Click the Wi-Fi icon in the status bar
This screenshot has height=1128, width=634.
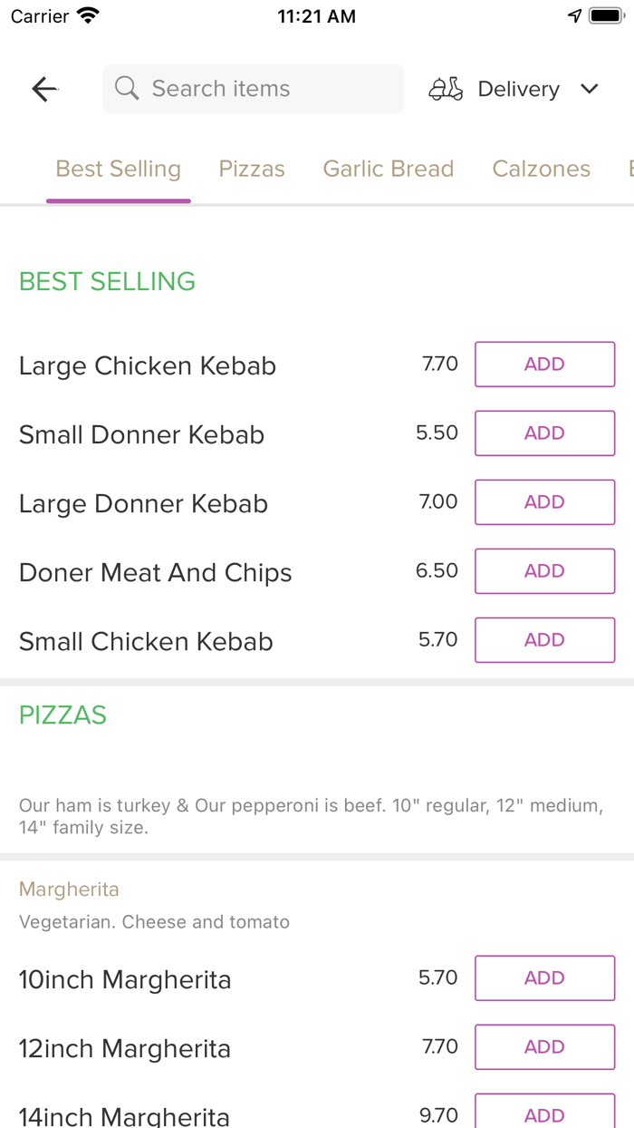[87, 15]
